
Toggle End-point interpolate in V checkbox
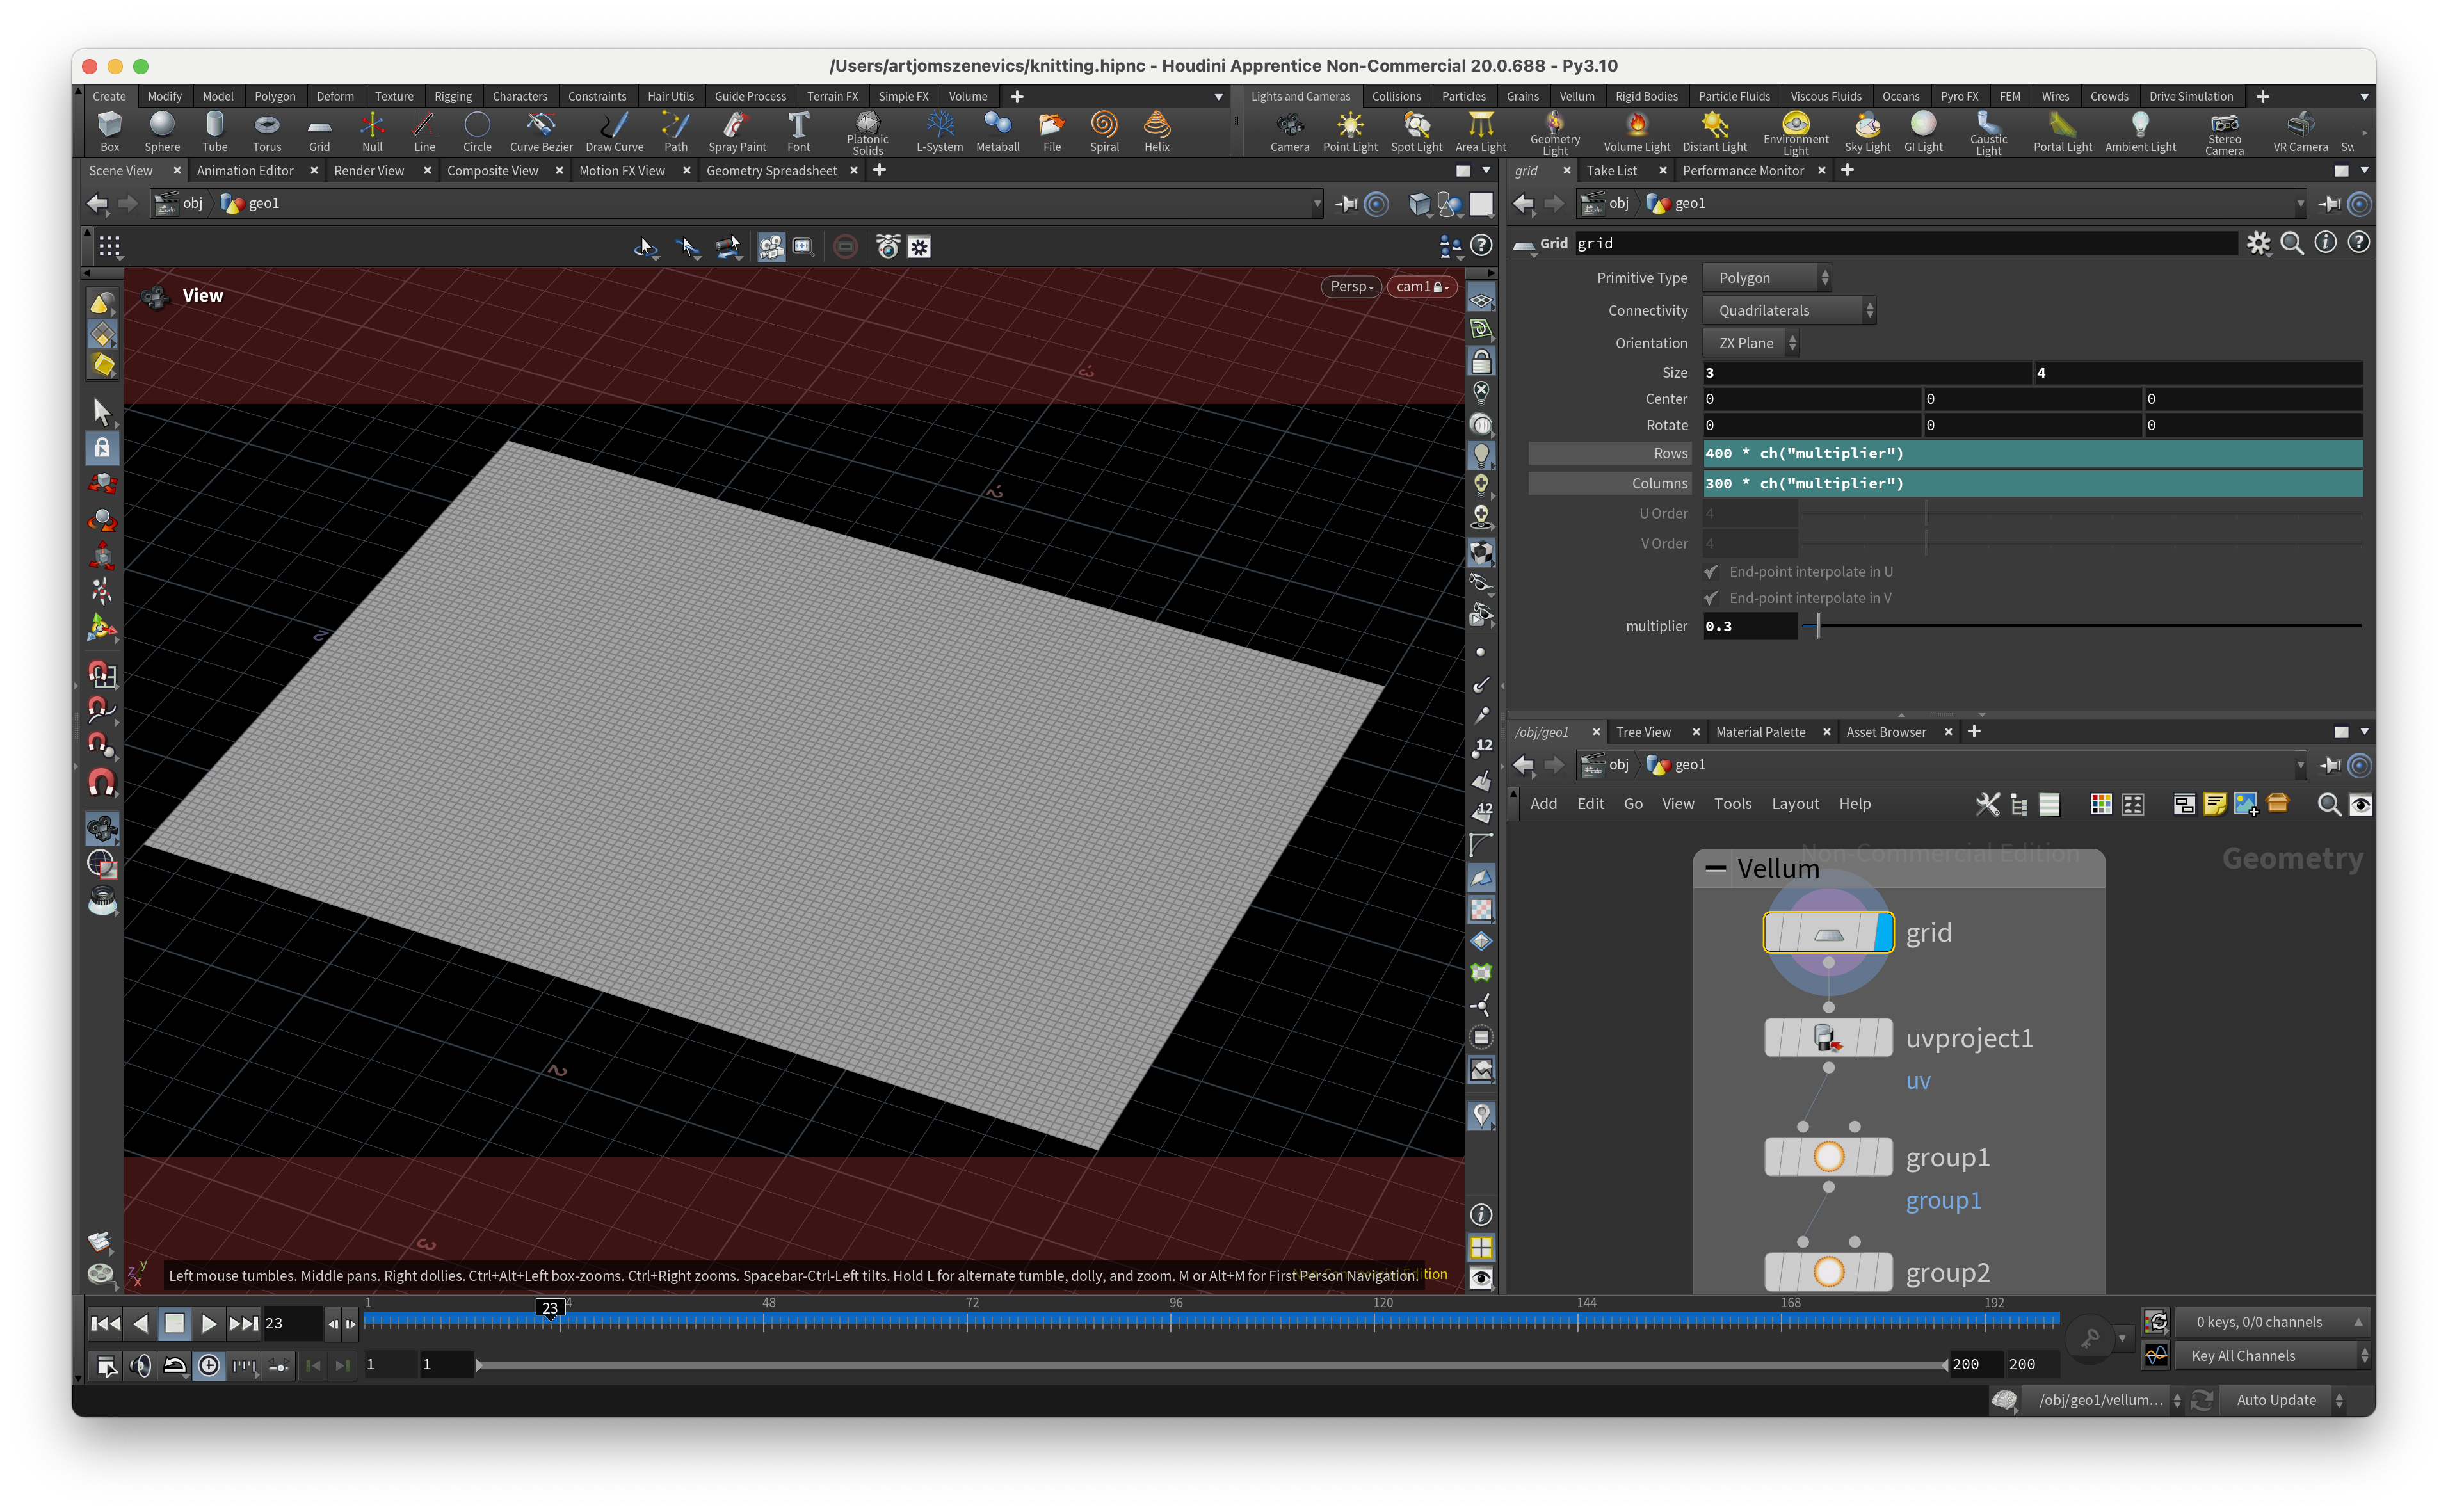coord(1712,598)
